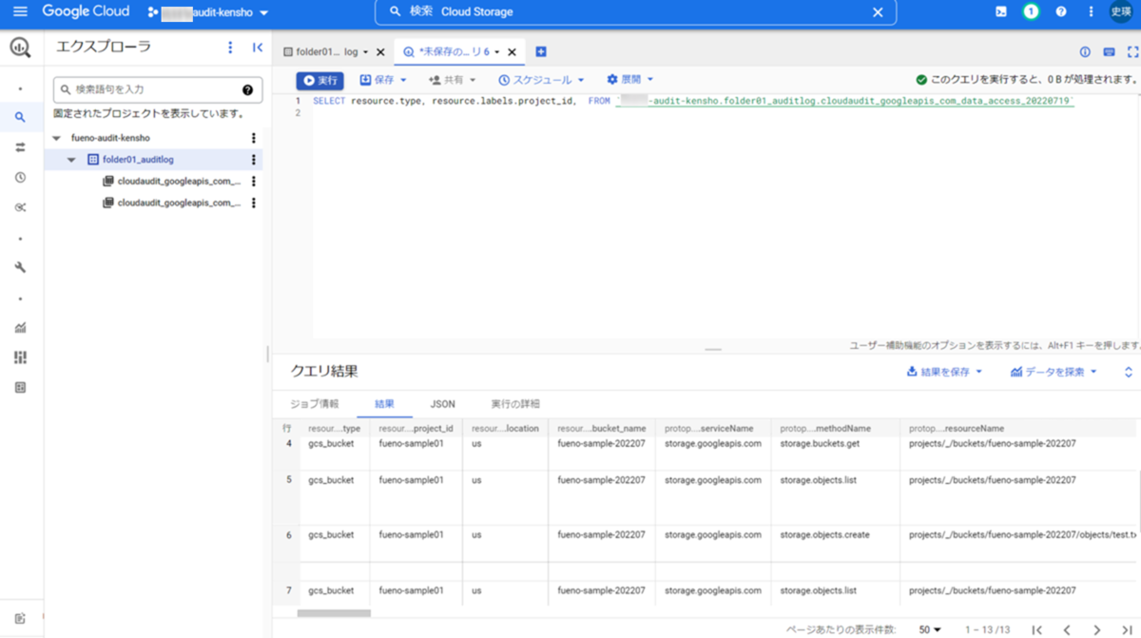Open the release notes icon at sidebar bottom
This screenshot has width=1141, height=638.
[x=20, y=619]
